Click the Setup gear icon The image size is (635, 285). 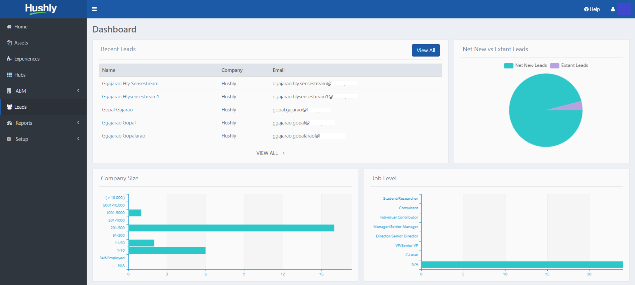pyautogui.click(x=9, y=139)
